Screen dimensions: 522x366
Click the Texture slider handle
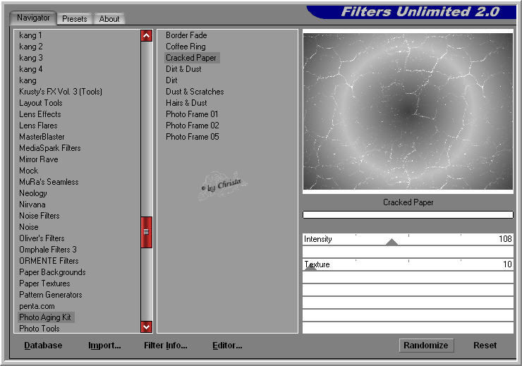pos(310,267)
